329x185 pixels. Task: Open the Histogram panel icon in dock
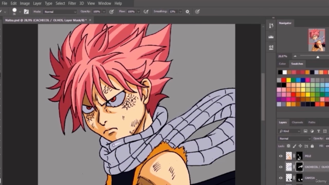[271, 36]
